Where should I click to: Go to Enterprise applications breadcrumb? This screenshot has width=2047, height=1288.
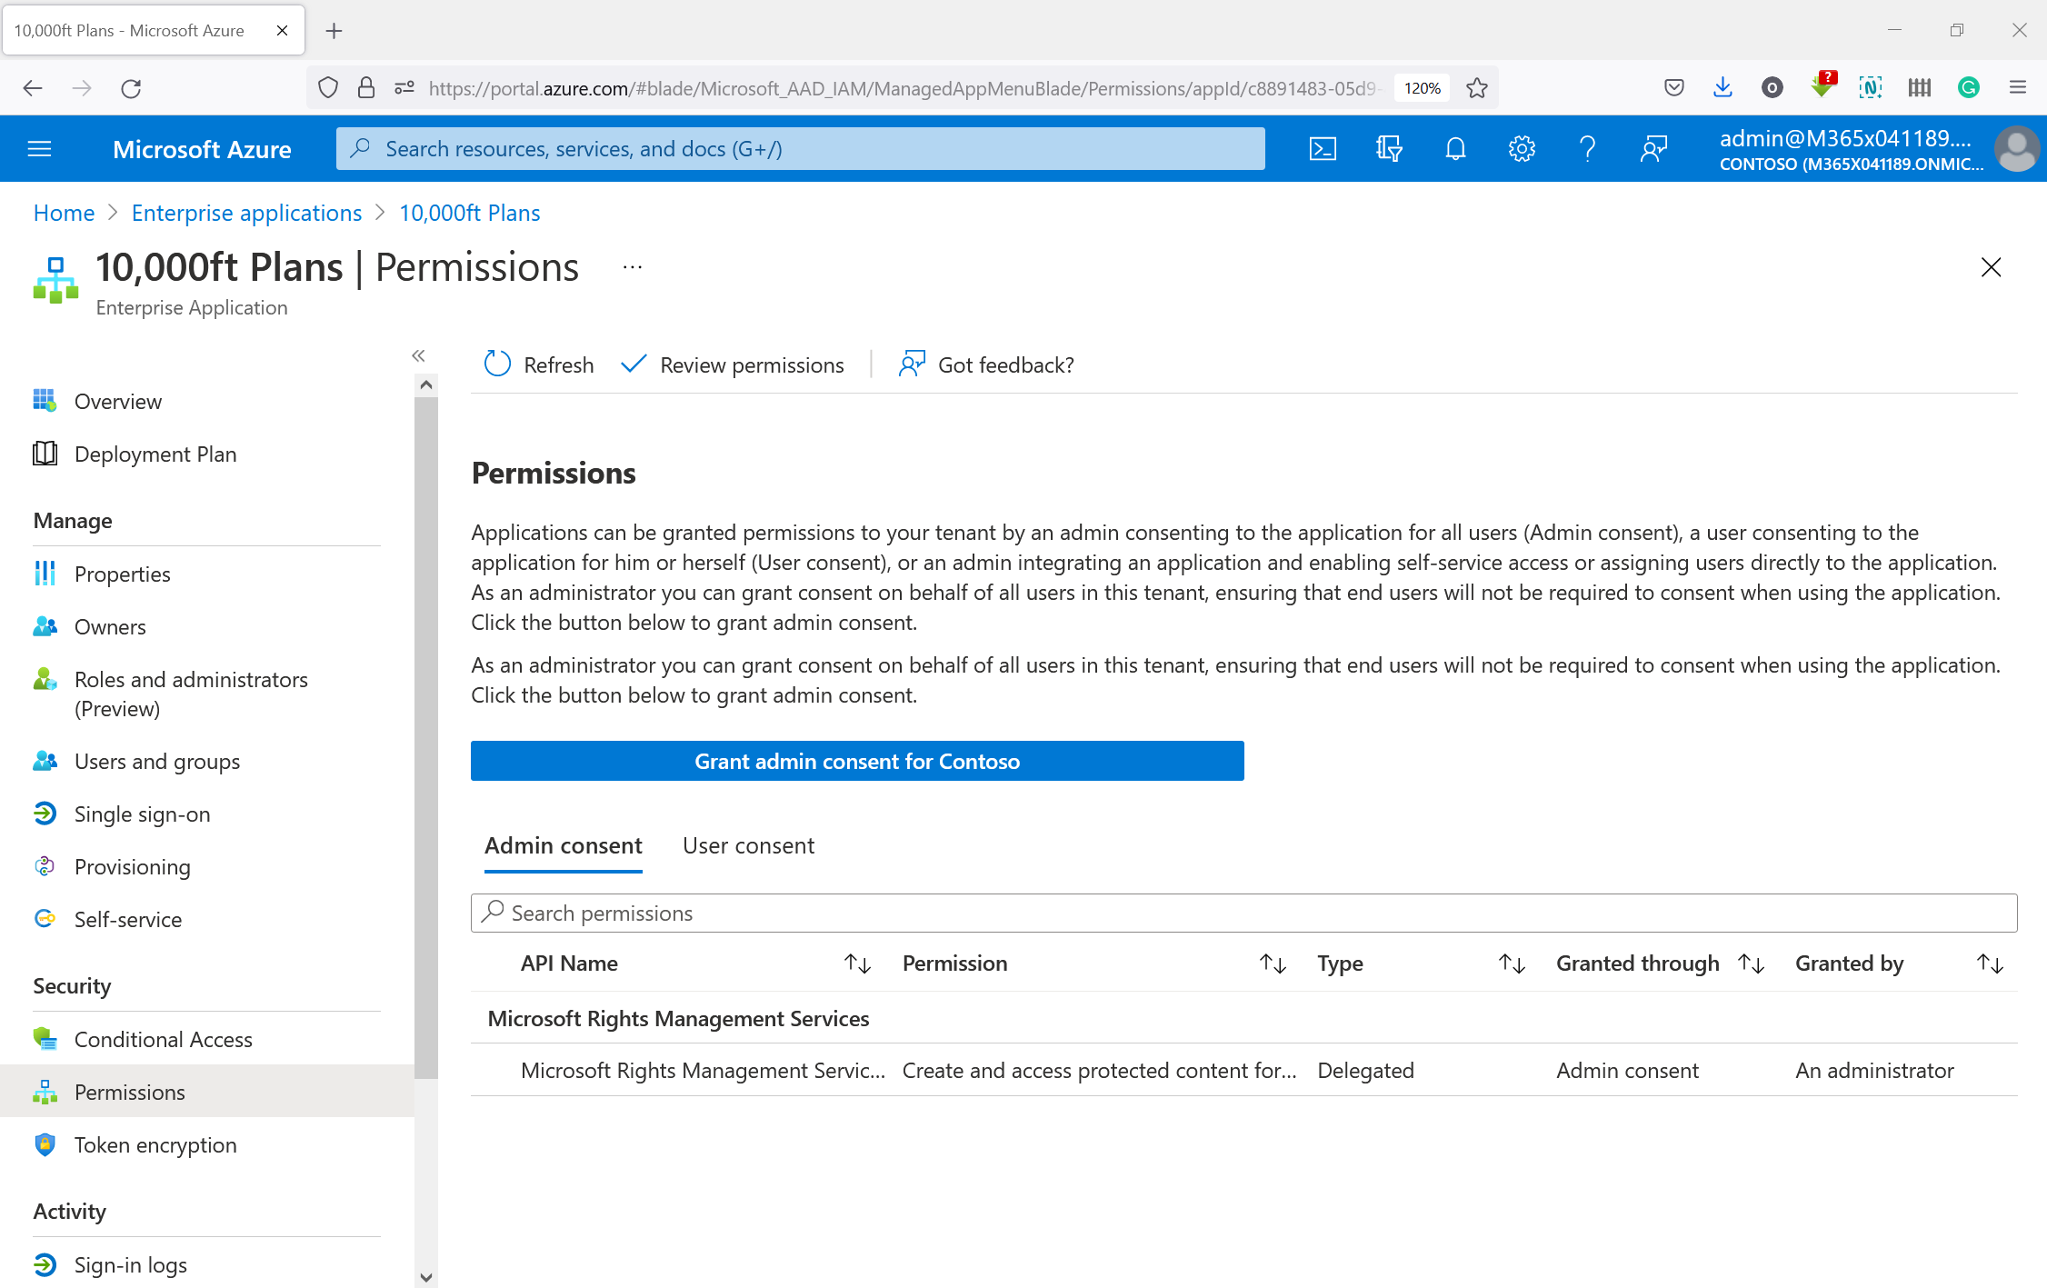coord(246,213)
